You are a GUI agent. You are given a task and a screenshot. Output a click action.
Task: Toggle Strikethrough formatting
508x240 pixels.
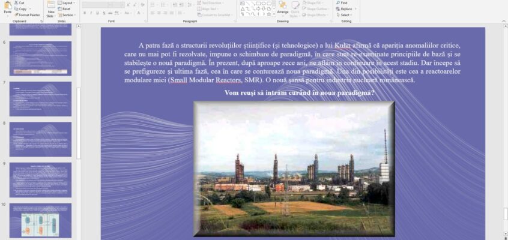(x=110, y=13)
